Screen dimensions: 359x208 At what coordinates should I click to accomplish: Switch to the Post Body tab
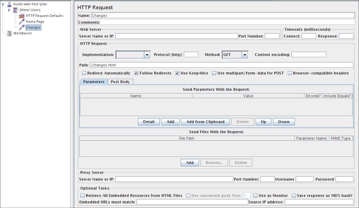pyautogui.click(x=120, y=82)
